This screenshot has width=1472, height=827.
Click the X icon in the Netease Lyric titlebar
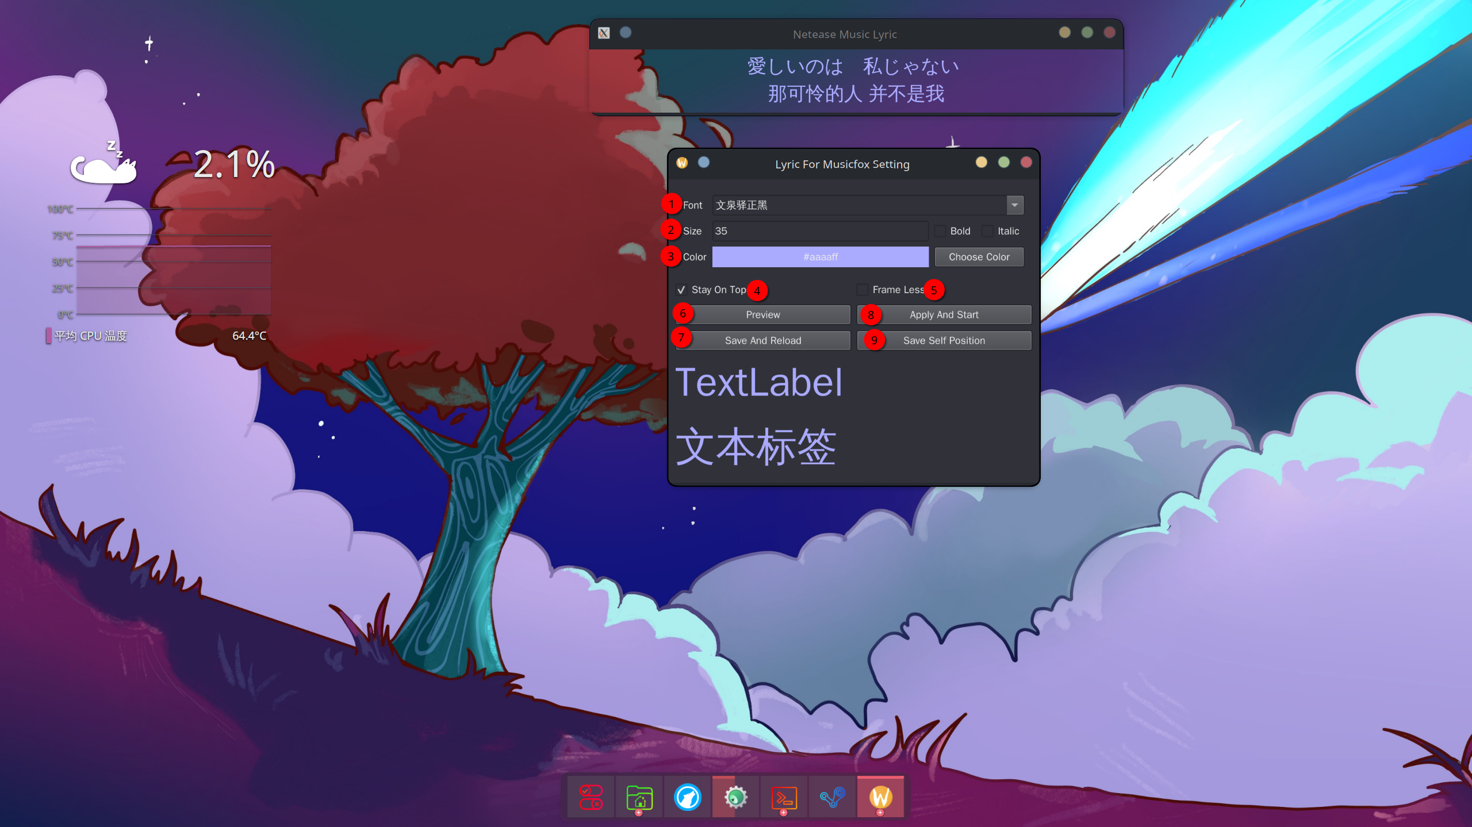(604, 33)
